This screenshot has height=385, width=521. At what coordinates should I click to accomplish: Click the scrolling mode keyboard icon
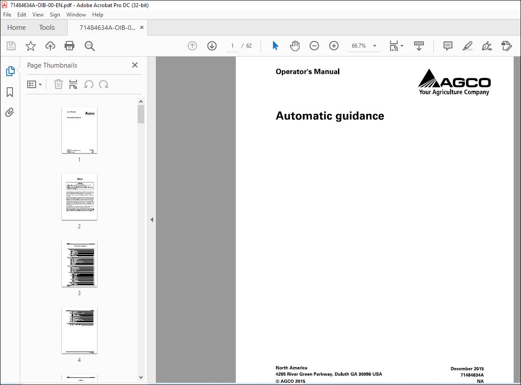(x=419, y=46)
